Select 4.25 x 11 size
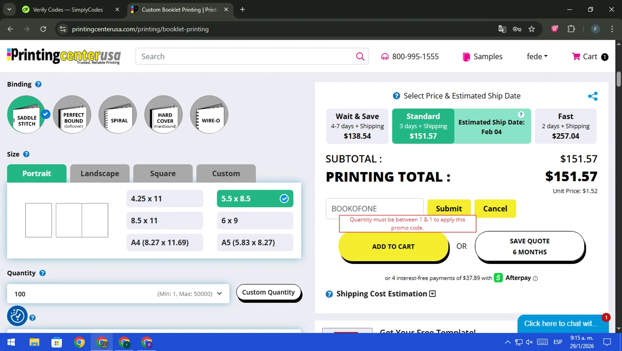The image size is (622, 351). point(165,198)
